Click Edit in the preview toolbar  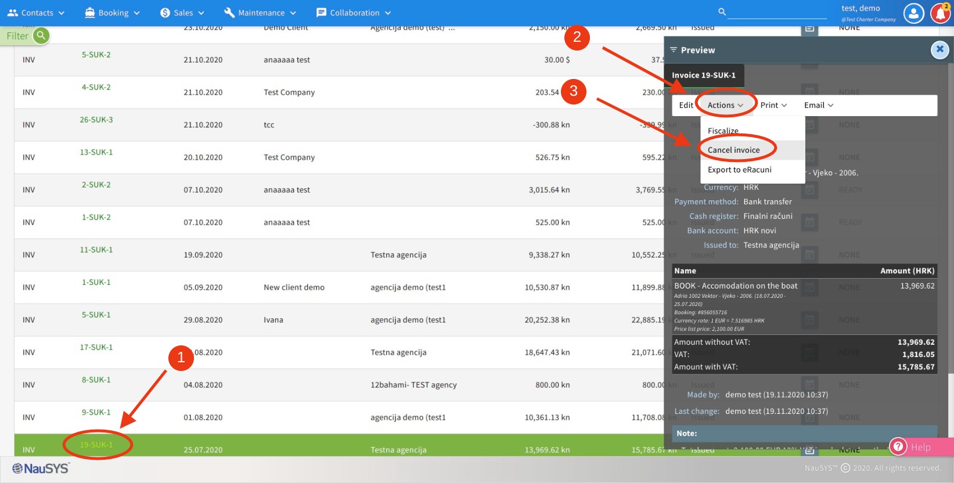click(x=686, y=105)
